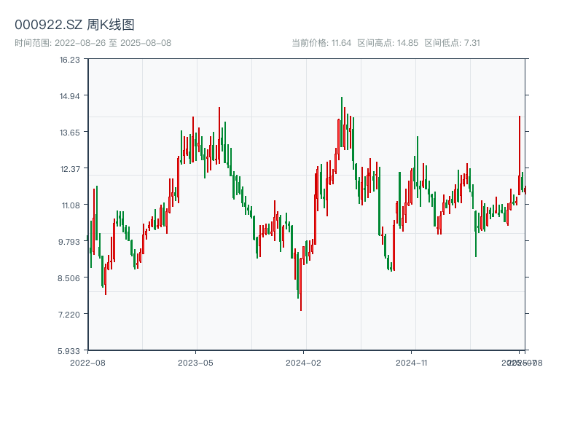Click the 14.94 y-axis label
The image size is (583, 437).
click(70, 96)
